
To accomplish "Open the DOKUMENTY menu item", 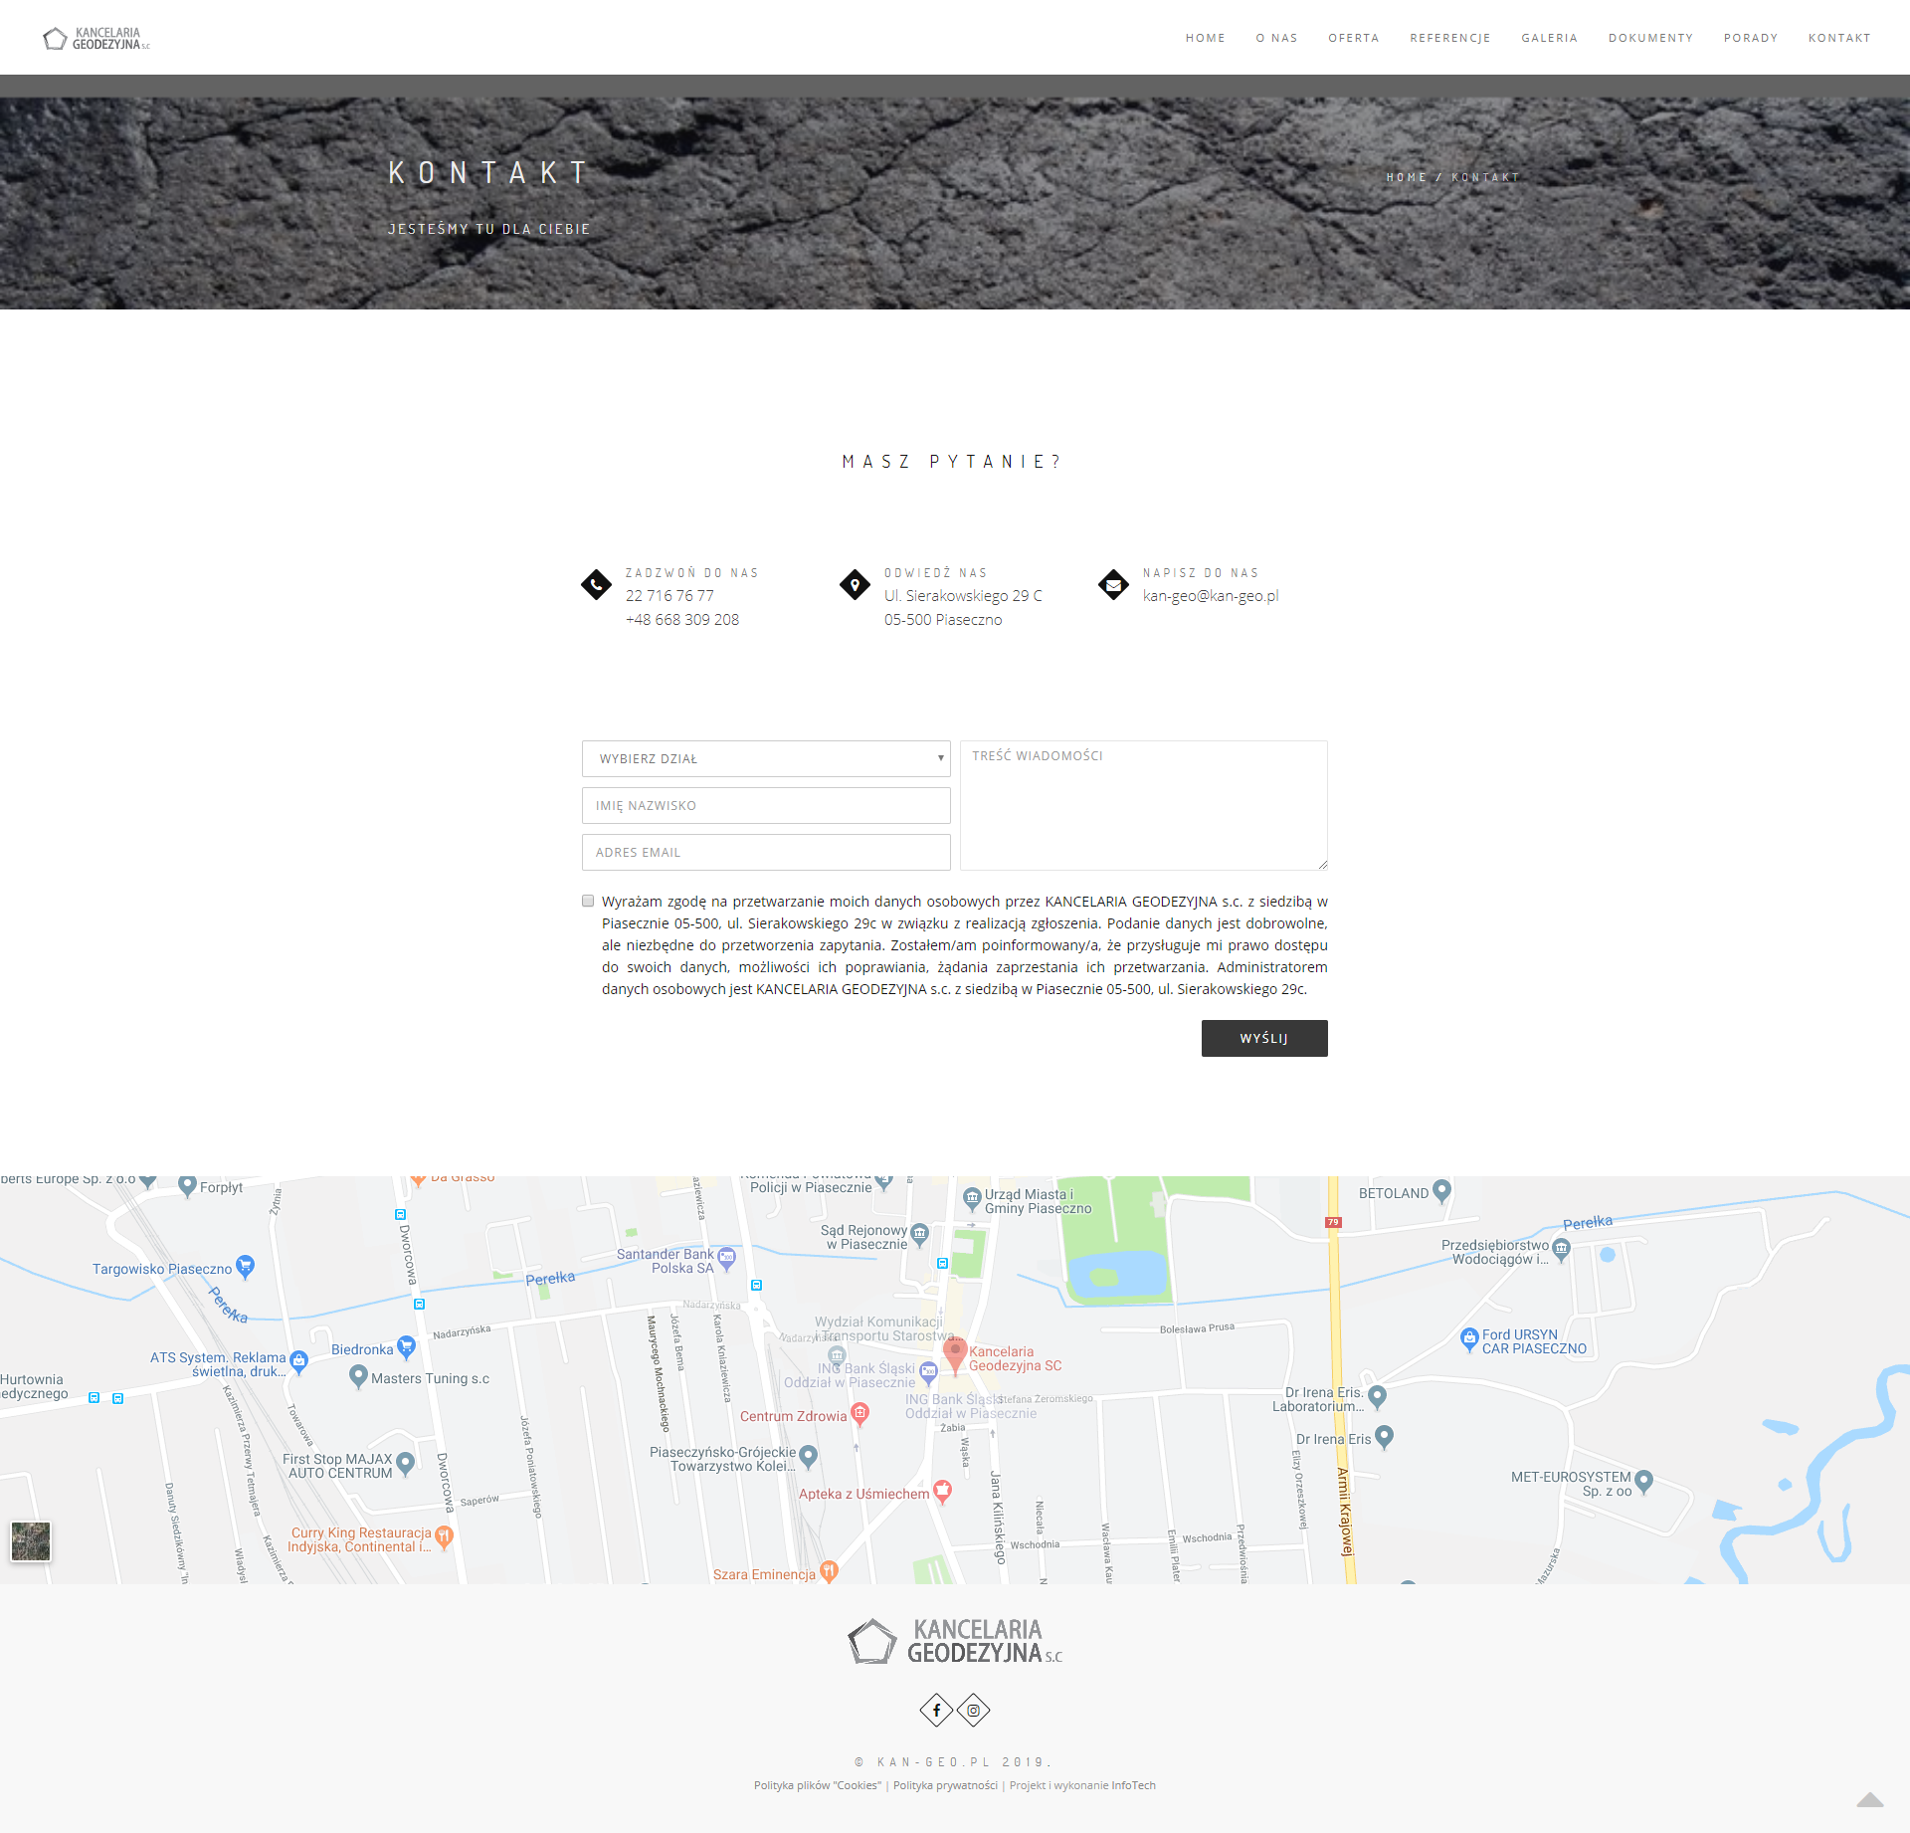I will click(x=1650, y=38).
